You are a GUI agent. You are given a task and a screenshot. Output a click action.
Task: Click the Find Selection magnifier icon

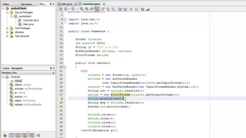pyautogui.click(x=81, y=9)
